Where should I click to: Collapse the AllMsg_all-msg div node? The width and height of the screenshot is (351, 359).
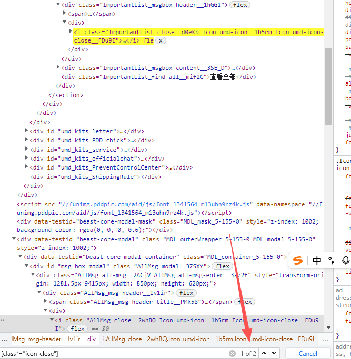point(33,274)
